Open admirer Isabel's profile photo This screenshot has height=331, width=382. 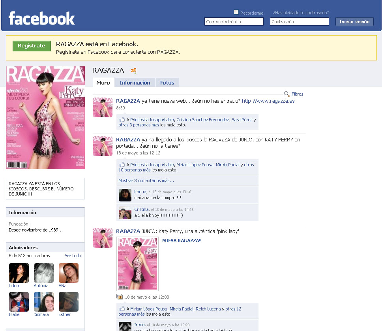pos(19,302)
